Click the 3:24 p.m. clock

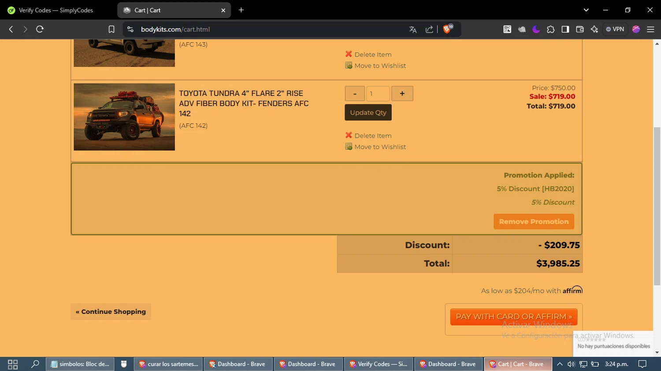click(616, 364)
